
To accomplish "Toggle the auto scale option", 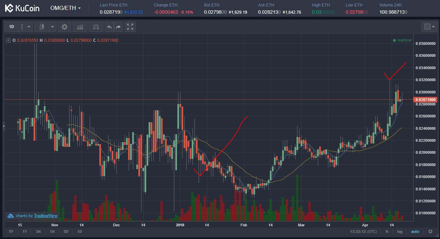I will 415,231.
